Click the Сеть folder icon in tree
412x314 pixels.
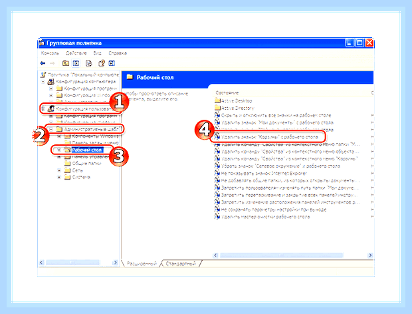click(68, 170)
